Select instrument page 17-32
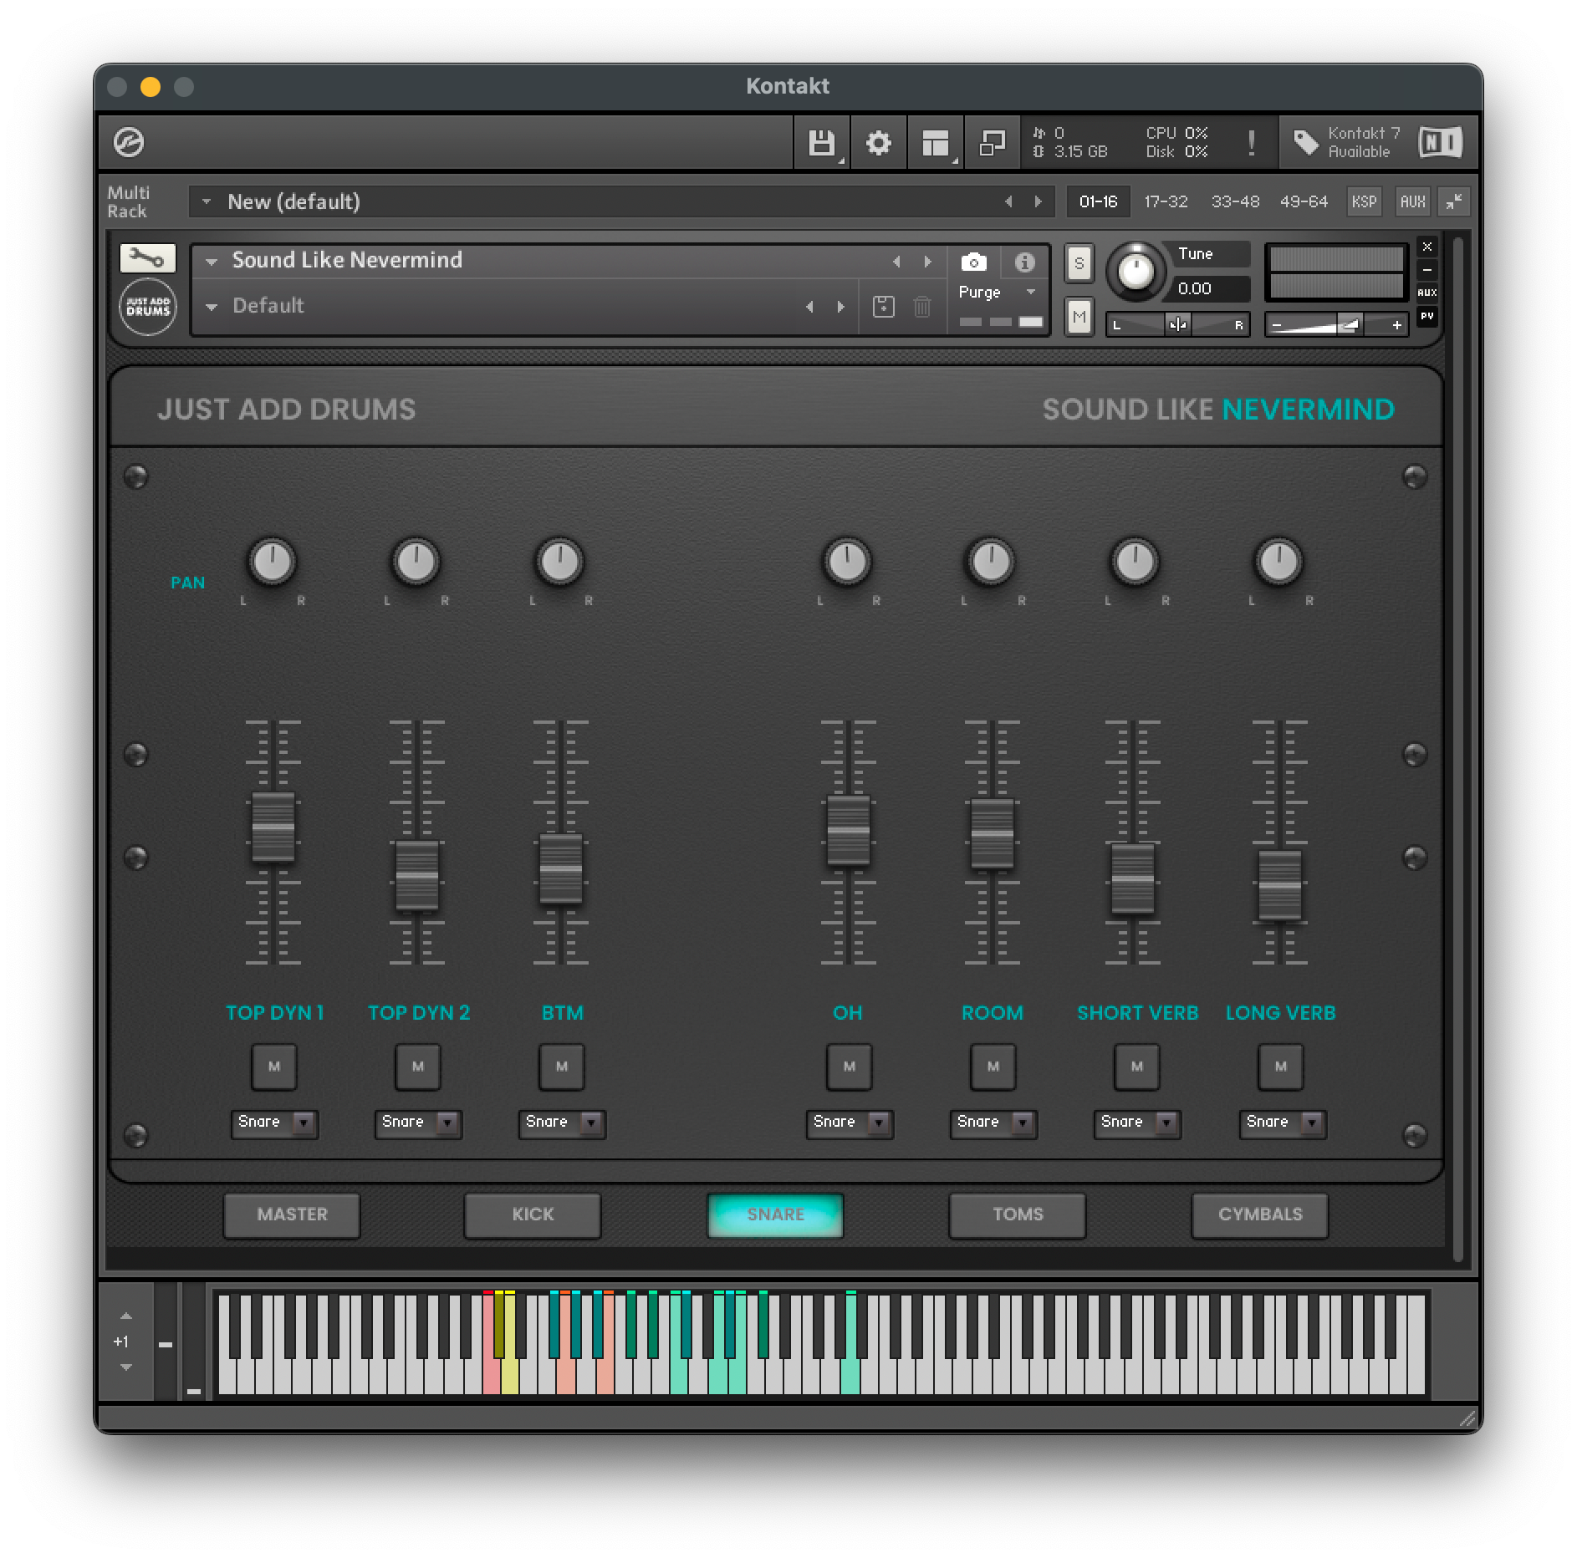 1166,201
